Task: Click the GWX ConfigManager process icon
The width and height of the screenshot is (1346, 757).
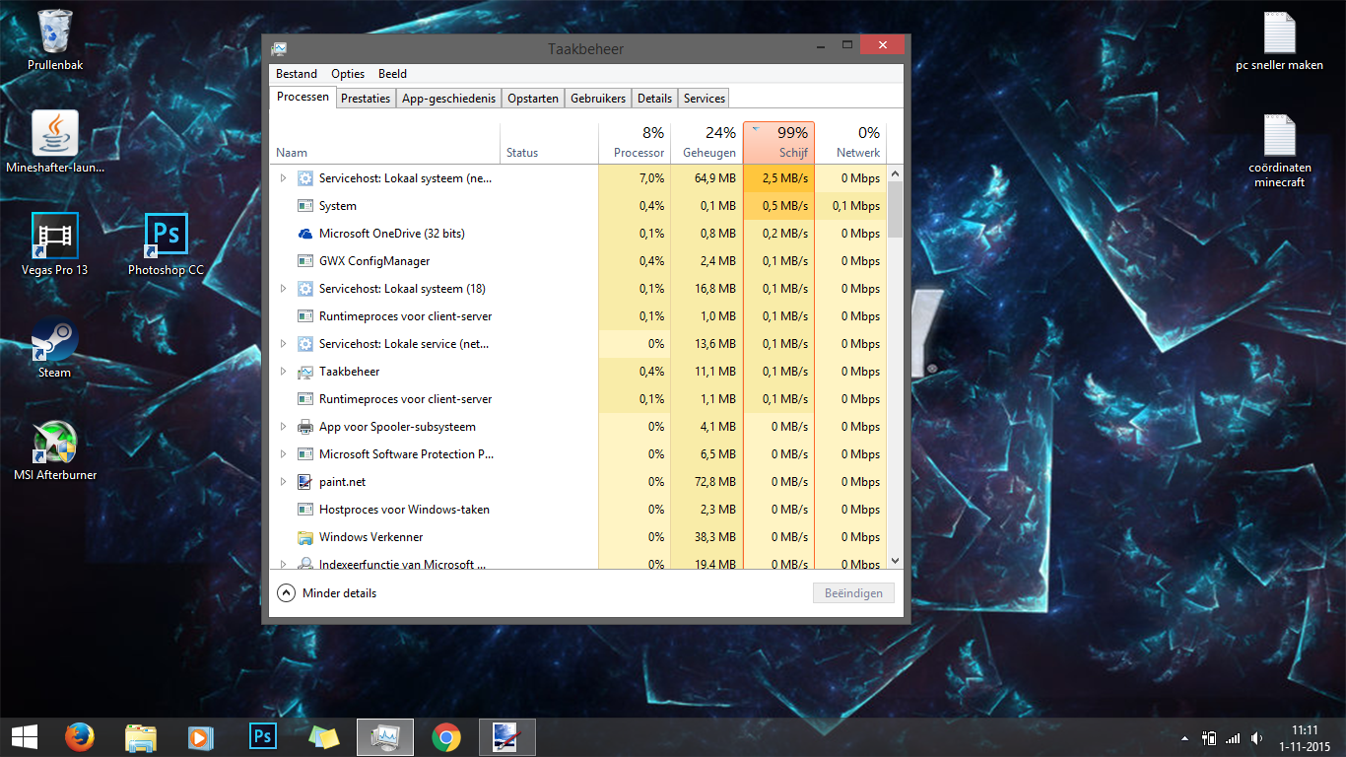Action: pos(305,261)
